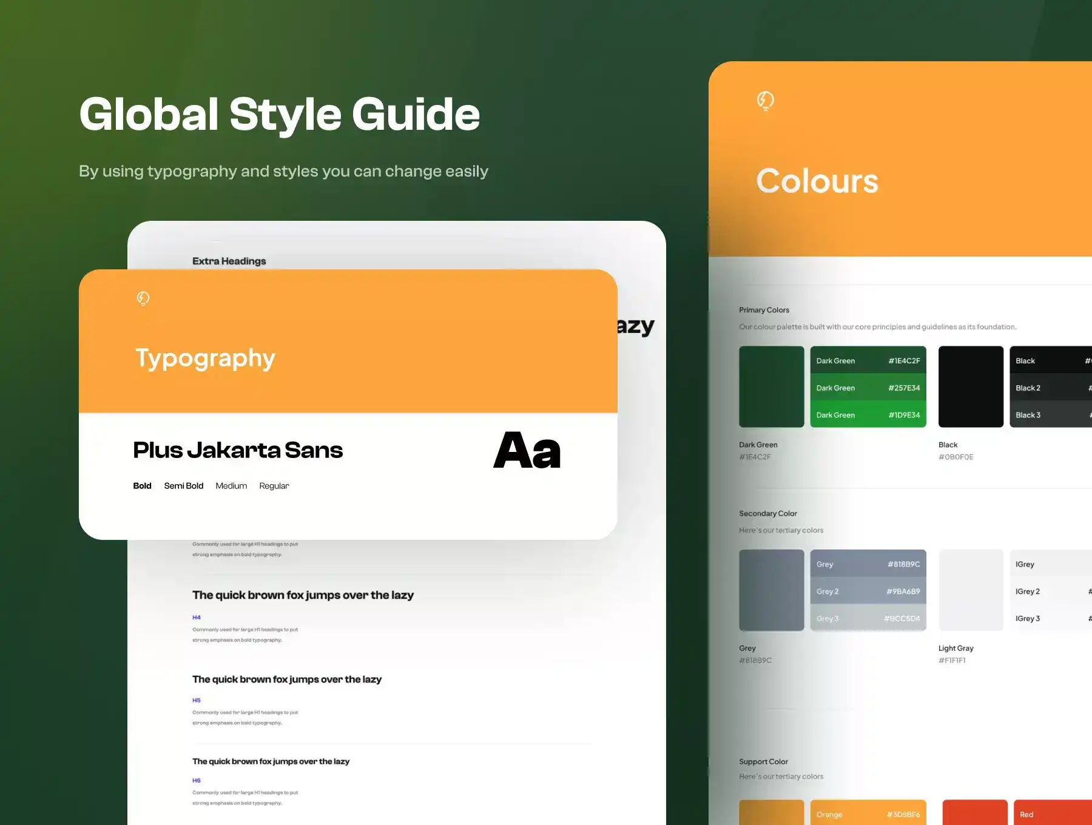Select the Semi Bold font weight

coord(183,486)
